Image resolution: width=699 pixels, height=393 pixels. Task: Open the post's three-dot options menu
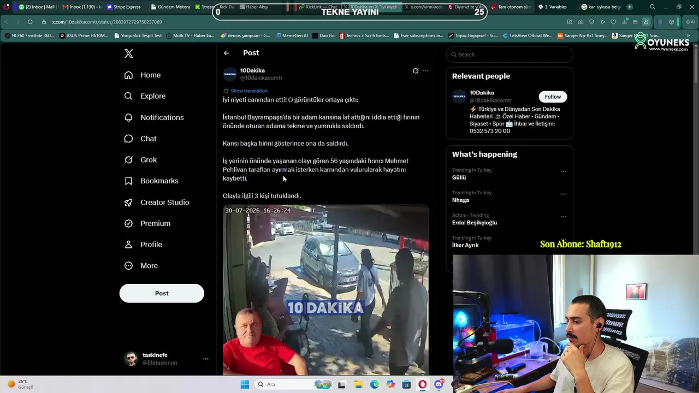[x=425, y=70]
